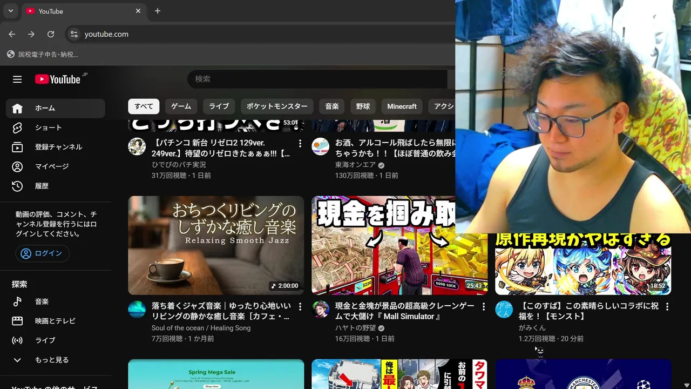This screenshot has height=389, width=691.
Task: Play the 現金を掴み取 crane game thumbnail
Action: point(399,245)
